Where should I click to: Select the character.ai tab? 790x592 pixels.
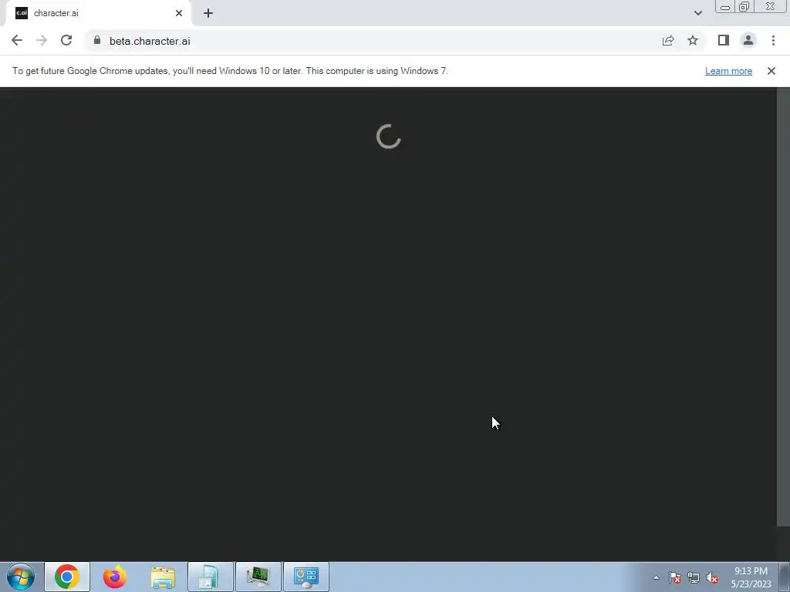coord(98,14)
